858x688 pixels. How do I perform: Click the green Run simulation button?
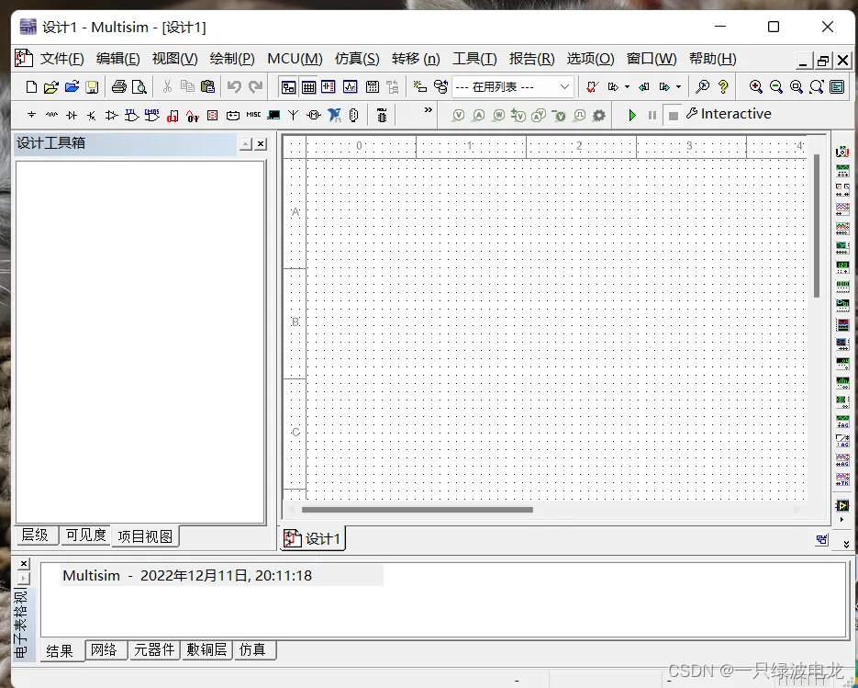(x=633, y=114)
